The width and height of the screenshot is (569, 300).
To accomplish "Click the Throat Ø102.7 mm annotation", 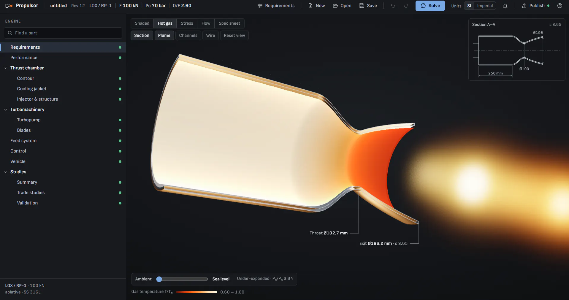I will 329,233.
